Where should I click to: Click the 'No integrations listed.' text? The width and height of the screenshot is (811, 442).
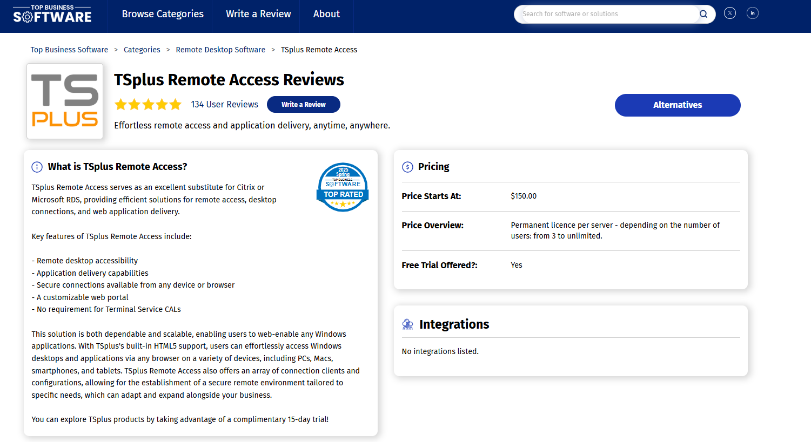pyautogui.click(x=440, y=351)
